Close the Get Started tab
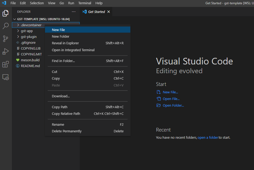The width and height of the screenshot is (254, 170). click(109, 12)
